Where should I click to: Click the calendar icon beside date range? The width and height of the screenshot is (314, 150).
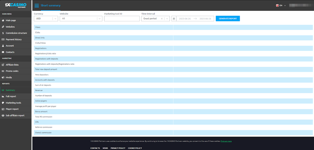174,19
